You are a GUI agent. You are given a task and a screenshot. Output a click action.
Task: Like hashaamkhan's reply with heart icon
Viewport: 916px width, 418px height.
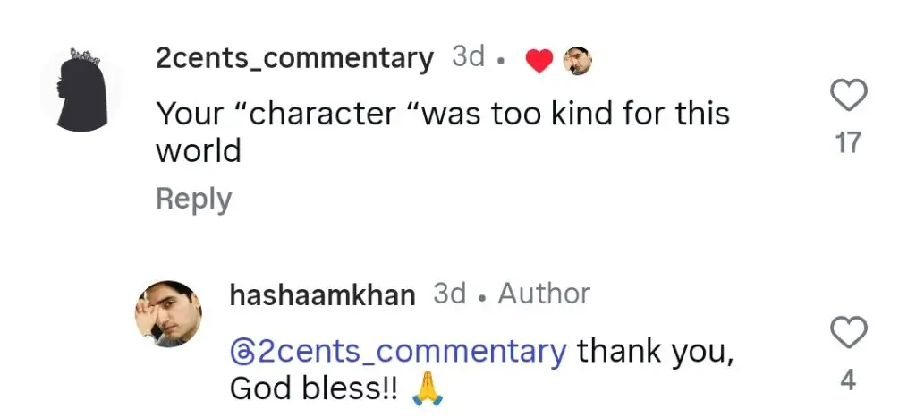[848, 334]
